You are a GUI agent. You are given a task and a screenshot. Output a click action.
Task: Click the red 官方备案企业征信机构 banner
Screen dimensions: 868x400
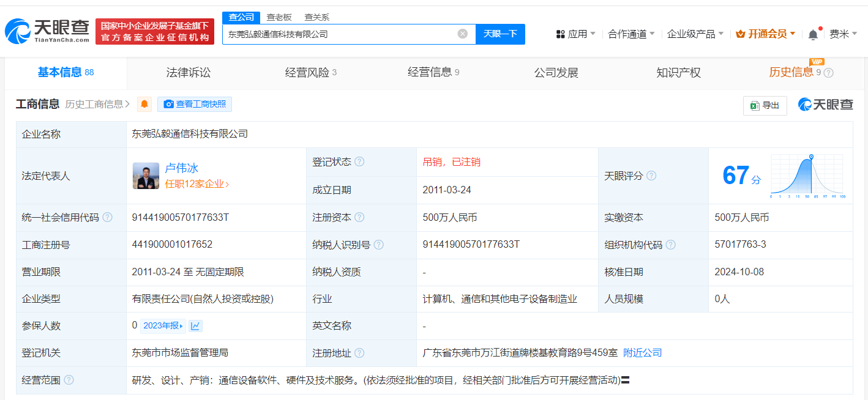point(155,31)
